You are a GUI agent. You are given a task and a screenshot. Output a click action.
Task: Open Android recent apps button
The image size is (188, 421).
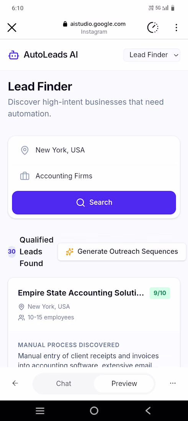[40, 411]
